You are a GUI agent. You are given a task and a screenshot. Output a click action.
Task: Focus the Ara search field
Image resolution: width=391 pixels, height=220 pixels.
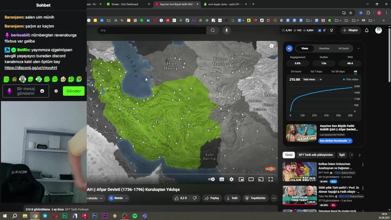[152, 30]
